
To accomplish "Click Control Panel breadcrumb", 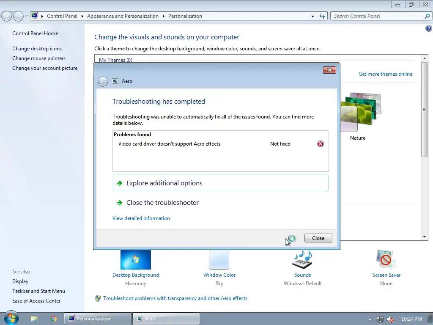I will point(62,16).
